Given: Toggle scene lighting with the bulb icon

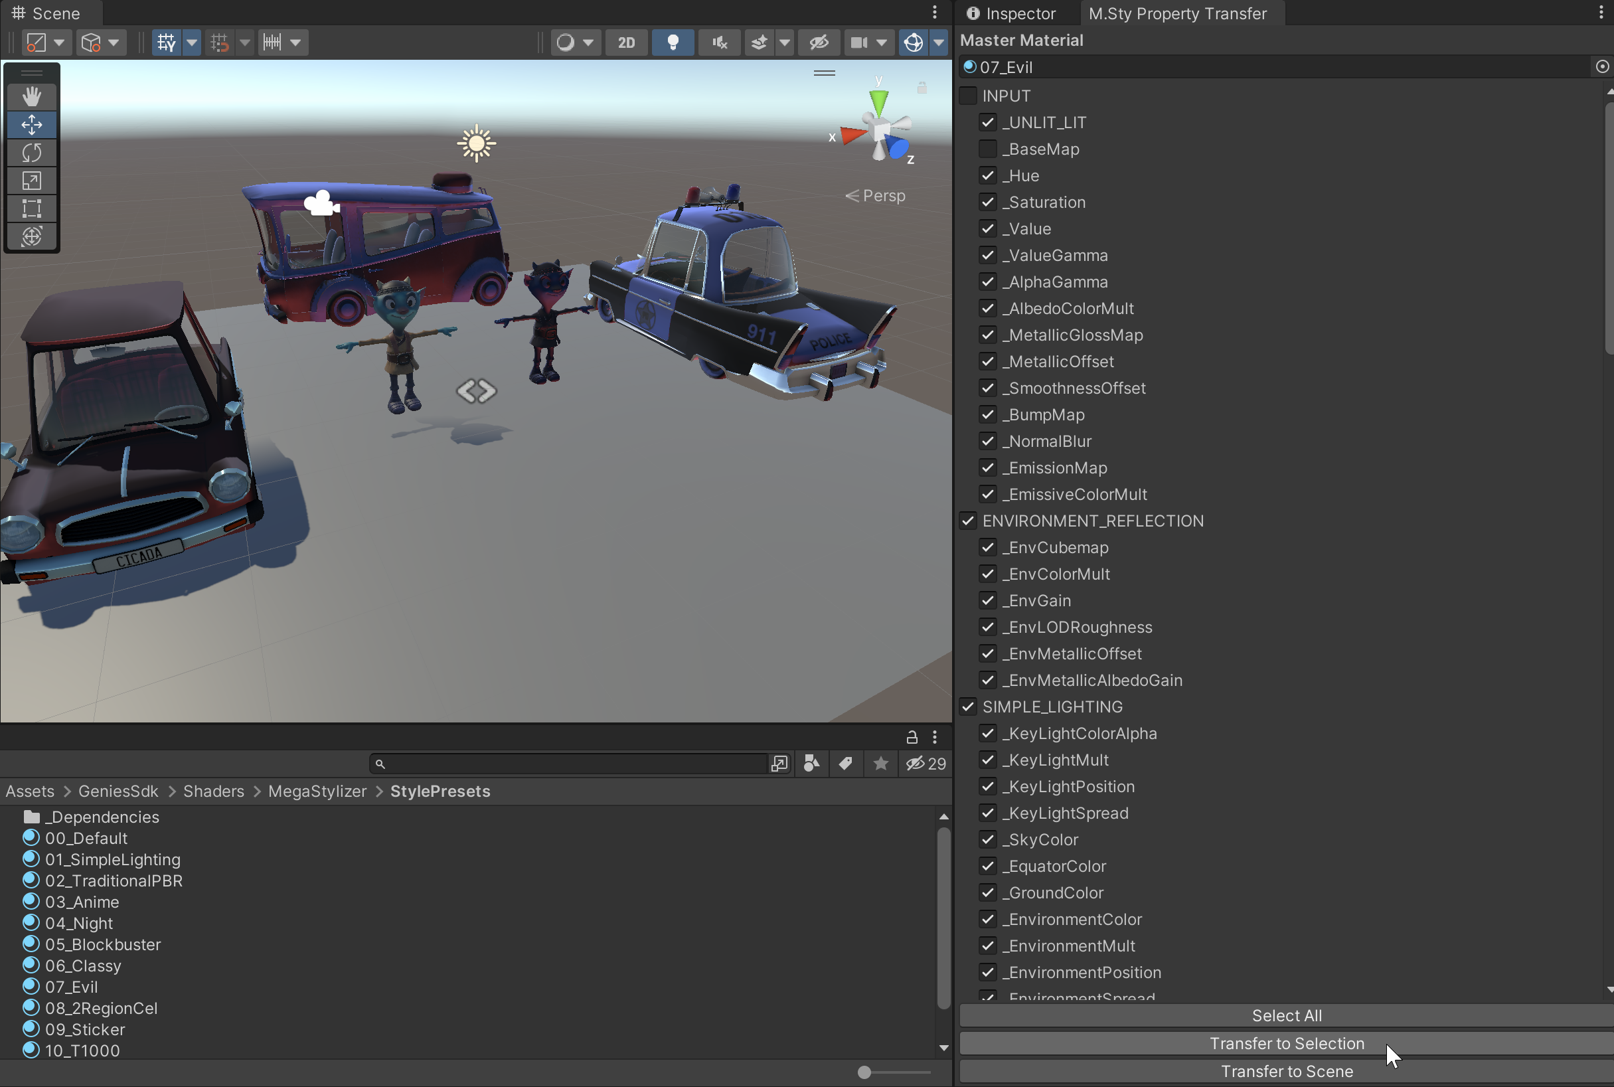Looking at the screenshot, I should (x=672, y=42).
